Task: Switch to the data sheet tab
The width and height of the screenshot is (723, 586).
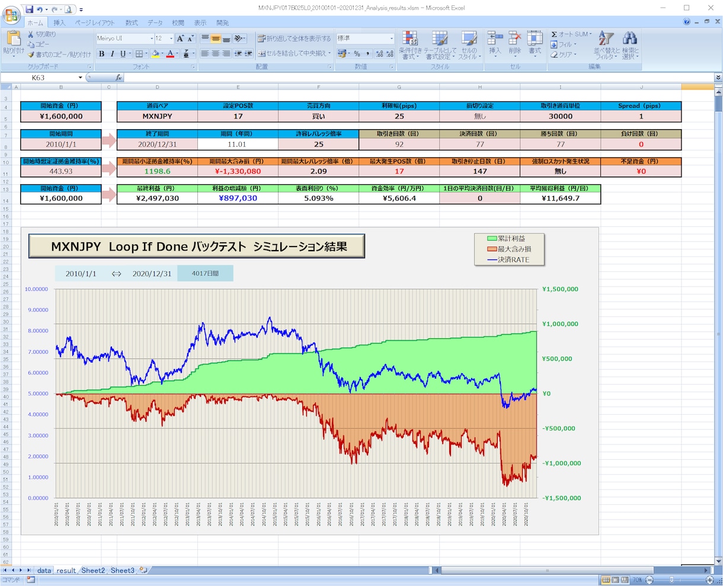Action: pyautogui.click(x=44, y=571)
